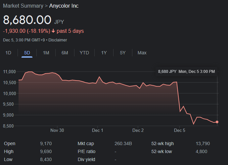Click the Dec 1 axis label
This screenshot has height=165, width=228.
(x=98, y=130)
